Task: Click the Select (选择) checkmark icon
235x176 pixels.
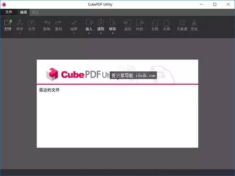Action: tap(74, 23)
